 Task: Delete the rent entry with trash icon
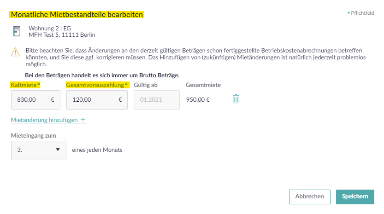(236, 99)
